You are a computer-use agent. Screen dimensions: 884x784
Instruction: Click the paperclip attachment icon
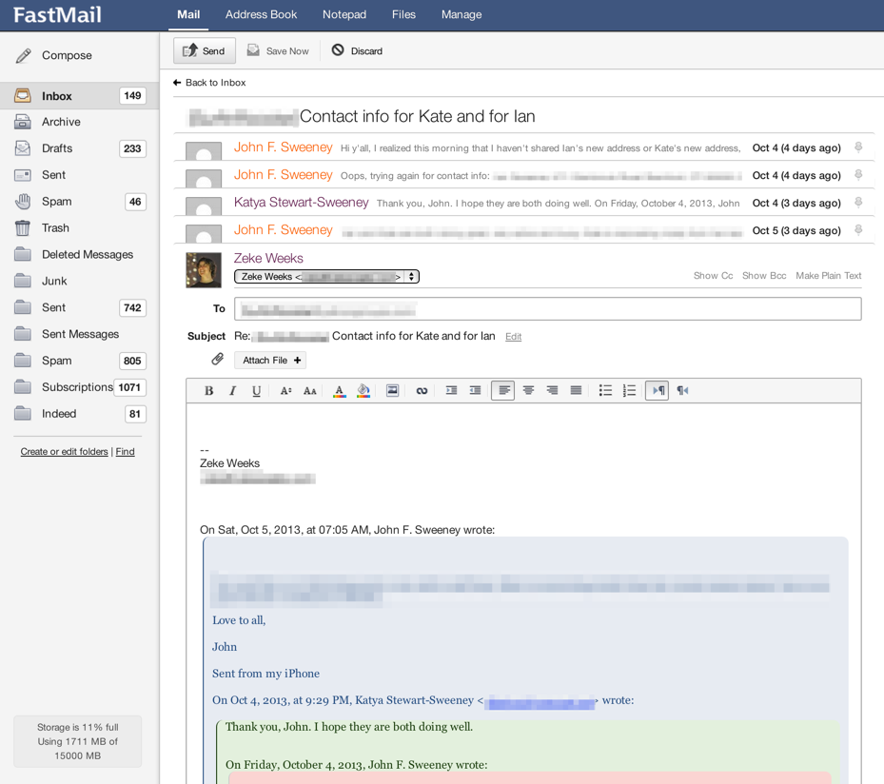[218, 359]
